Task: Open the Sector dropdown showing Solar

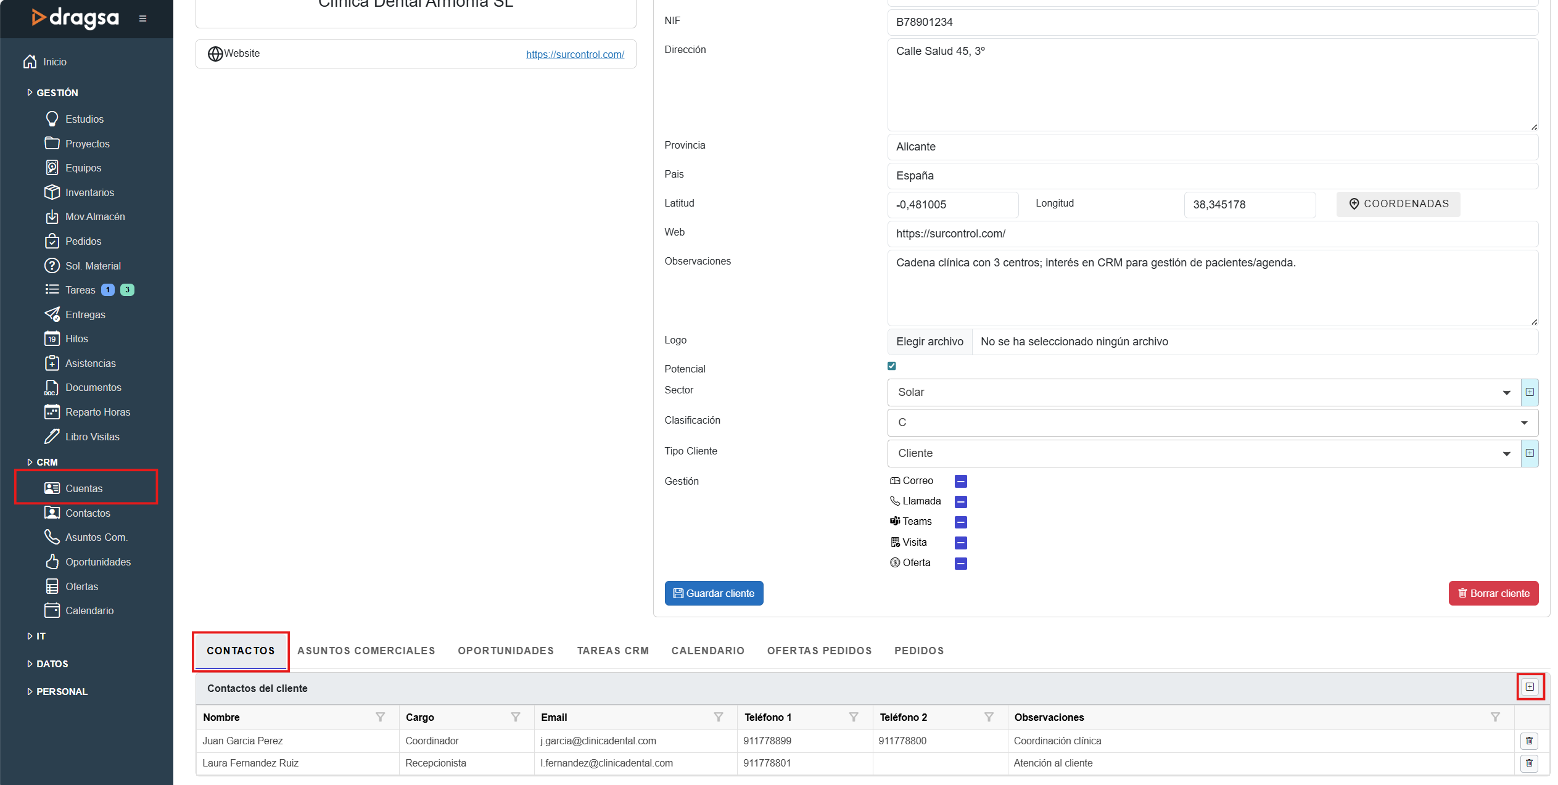Action: tap(1203, 392)
